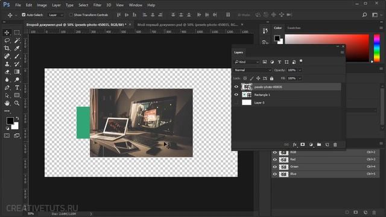This screenshot has width=386, height=217.
Task: Open the Layers panel flyout menu
Action: [342, 52]
